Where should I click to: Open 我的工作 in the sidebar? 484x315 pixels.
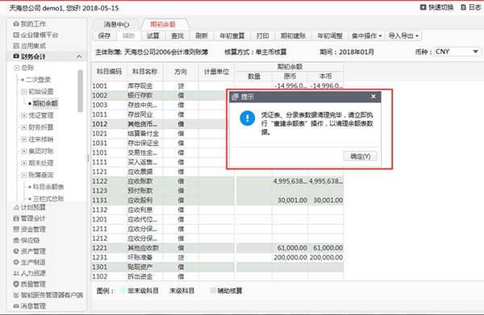[x=30, y=23]
